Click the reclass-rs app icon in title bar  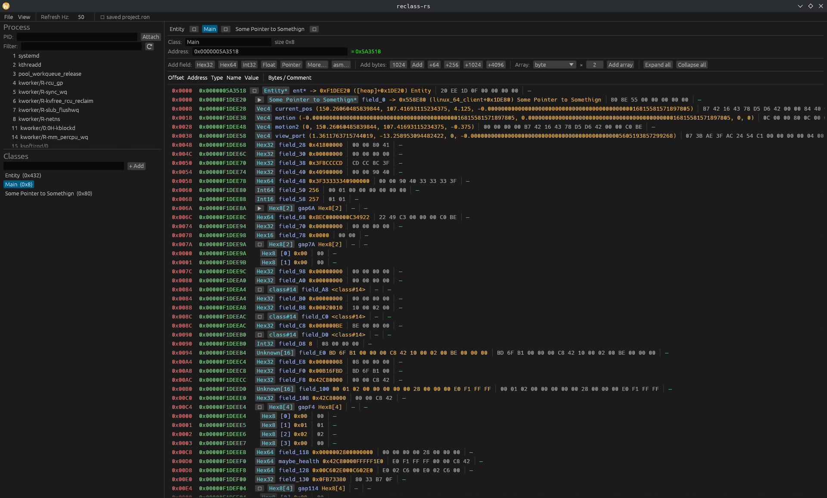pyautogui.click(x=6, y=6)
